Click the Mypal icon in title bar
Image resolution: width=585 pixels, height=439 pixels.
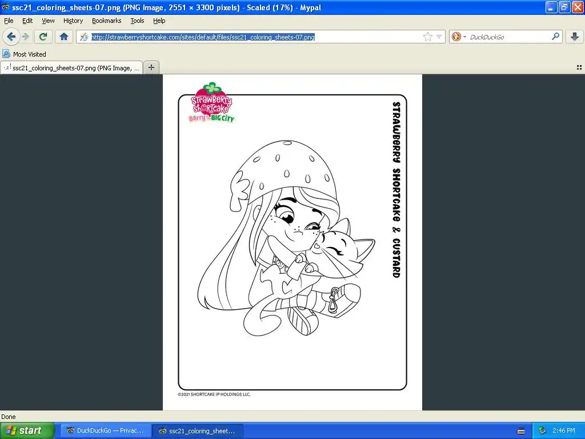tap(6, 7)
